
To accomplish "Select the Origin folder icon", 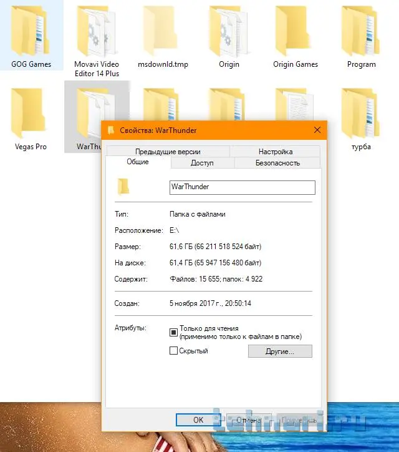I will point(229,32).
